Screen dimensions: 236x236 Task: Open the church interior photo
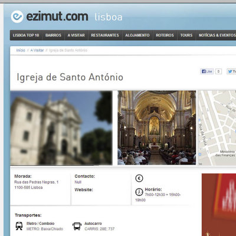[157, 128]
